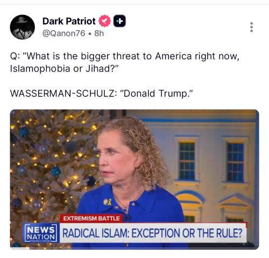Click the WASSERMAN-SCHULZ quote line

point(102,94)
